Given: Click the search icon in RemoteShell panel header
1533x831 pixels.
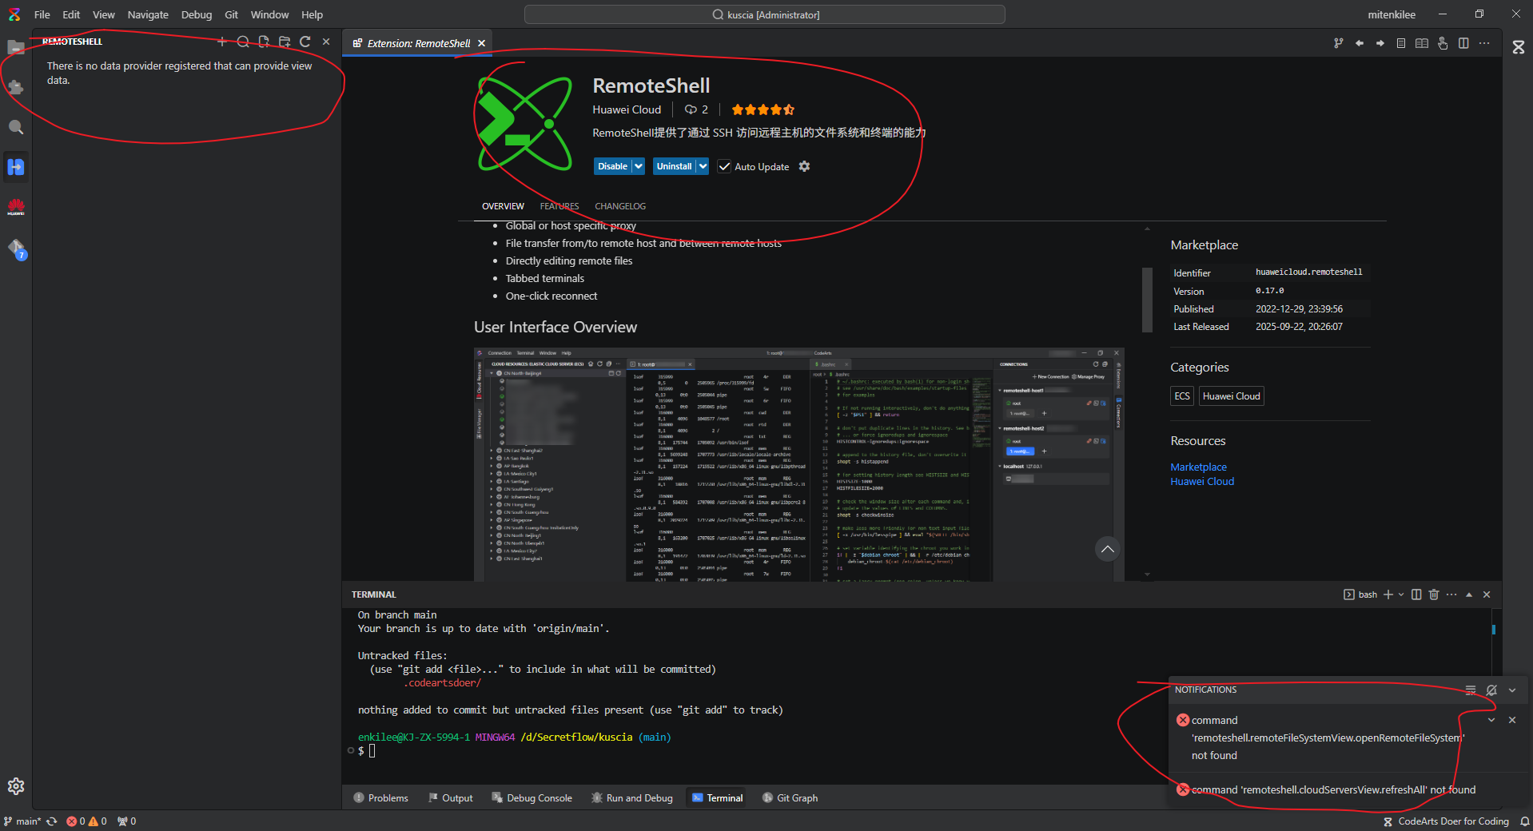Looking at the screenshot, I should [243, 42].
